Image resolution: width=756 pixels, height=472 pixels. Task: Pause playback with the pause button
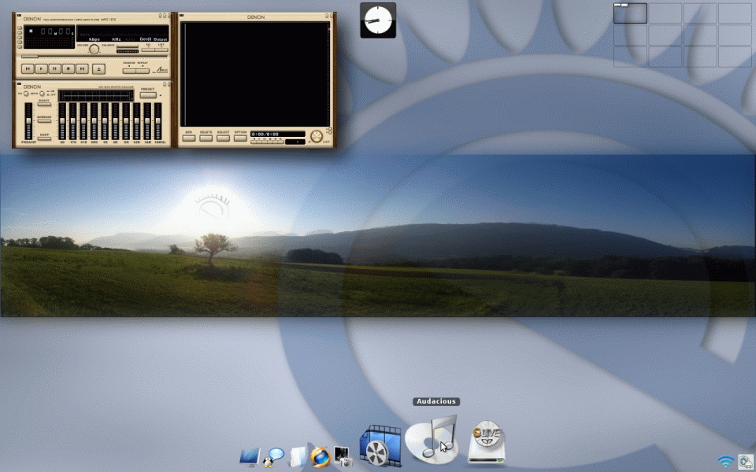tap(55, 69)
